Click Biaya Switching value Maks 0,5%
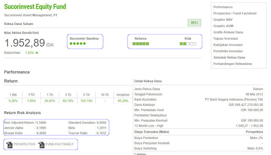The height and width of the screenshot is (155, 271). point(255,148)
